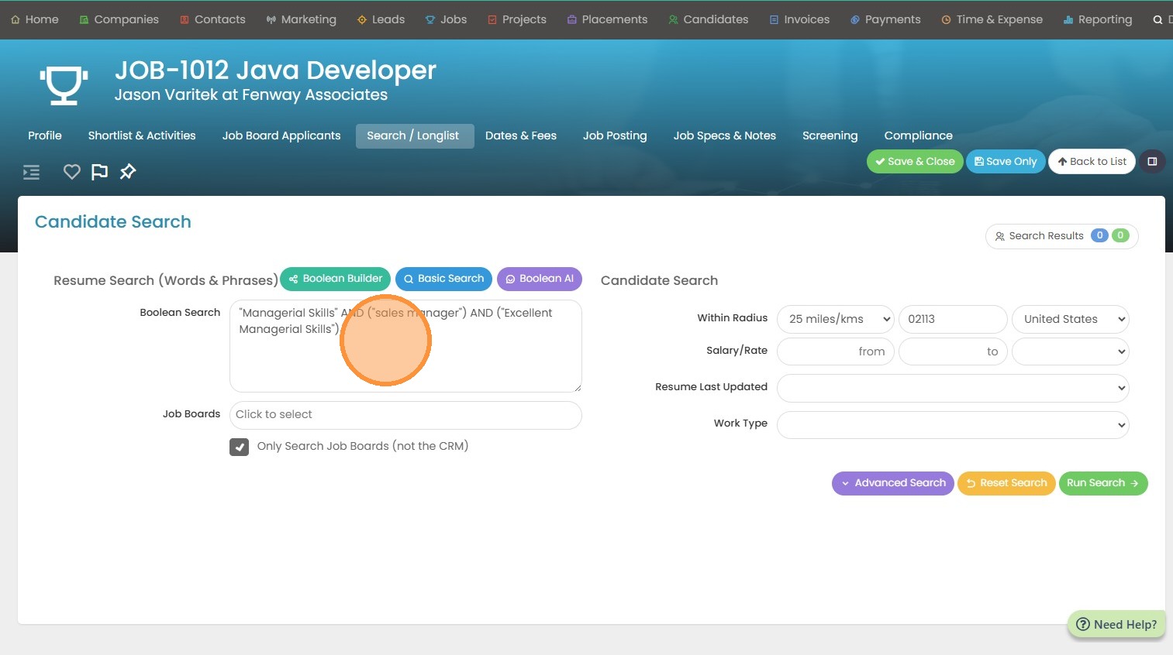Open the Need Help widget
Image resolution: width=1173 pixels, height=655 pixels.
(1116, 624)
